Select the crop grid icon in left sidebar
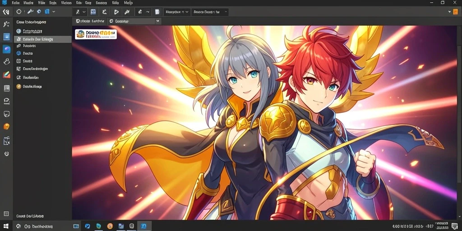Viewport: 462px width, 231px height. coord(6,141)
